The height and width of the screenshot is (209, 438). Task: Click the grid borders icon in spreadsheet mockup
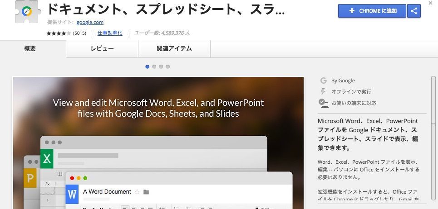60,174
